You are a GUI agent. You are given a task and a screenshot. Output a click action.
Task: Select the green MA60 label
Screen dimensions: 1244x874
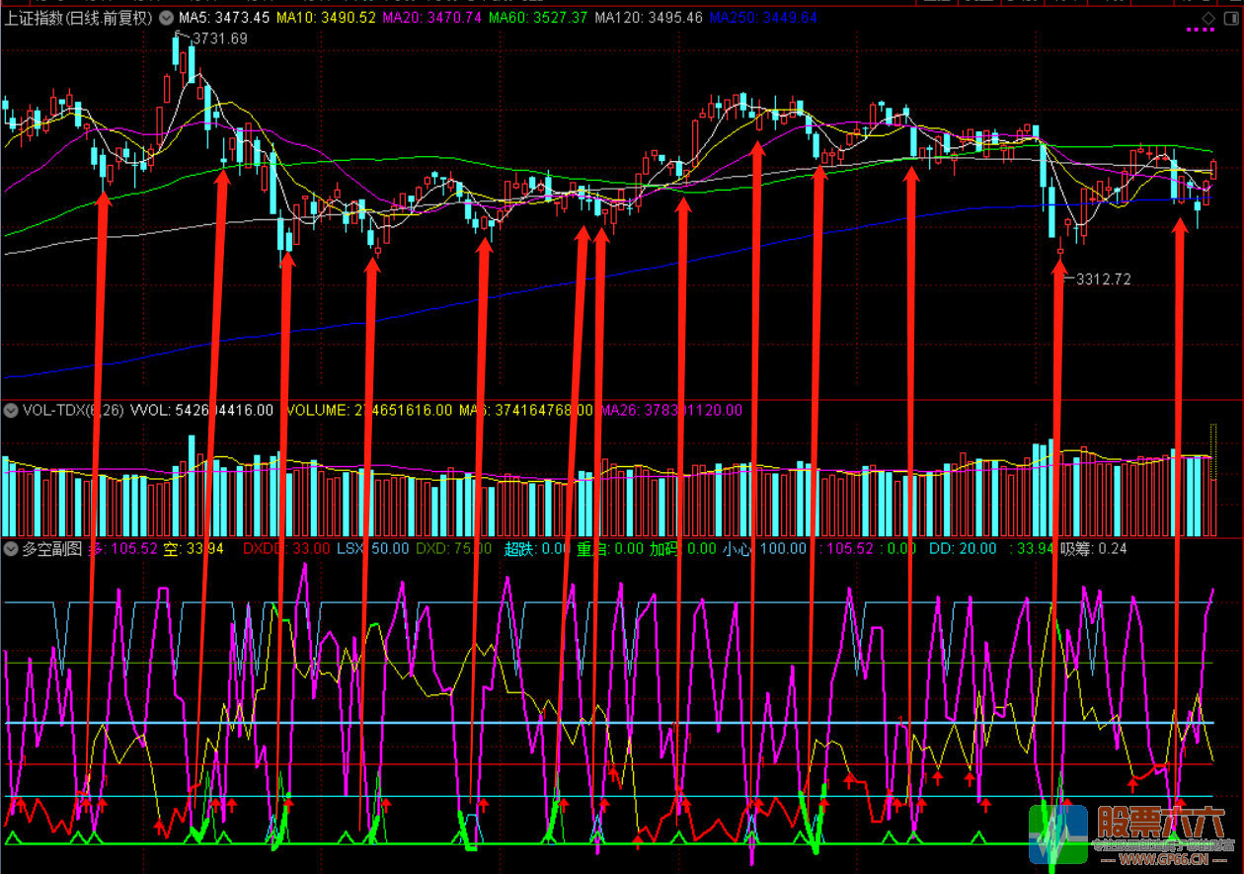coord(538,18)
